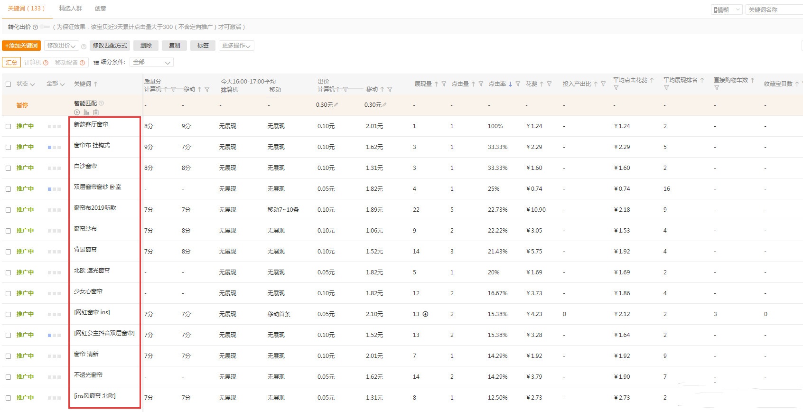Switch to the 精选人群 tab
The height and width of the screenshot is (412, 803).
[x=71, y=9]
